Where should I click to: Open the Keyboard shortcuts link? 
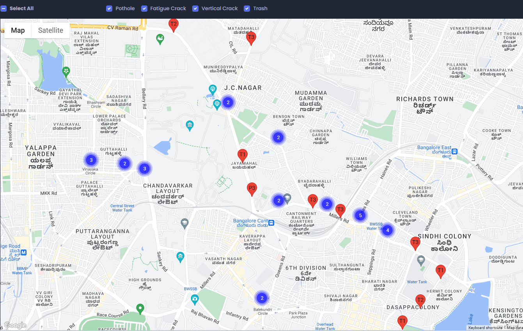pos(485,328)
